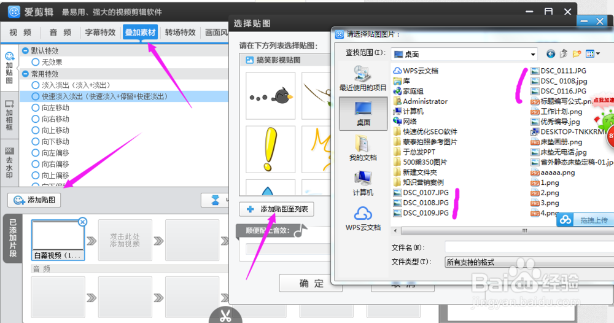Click the scissors cut icon
Screen dimensions: 614x323
tap(225, 316)
